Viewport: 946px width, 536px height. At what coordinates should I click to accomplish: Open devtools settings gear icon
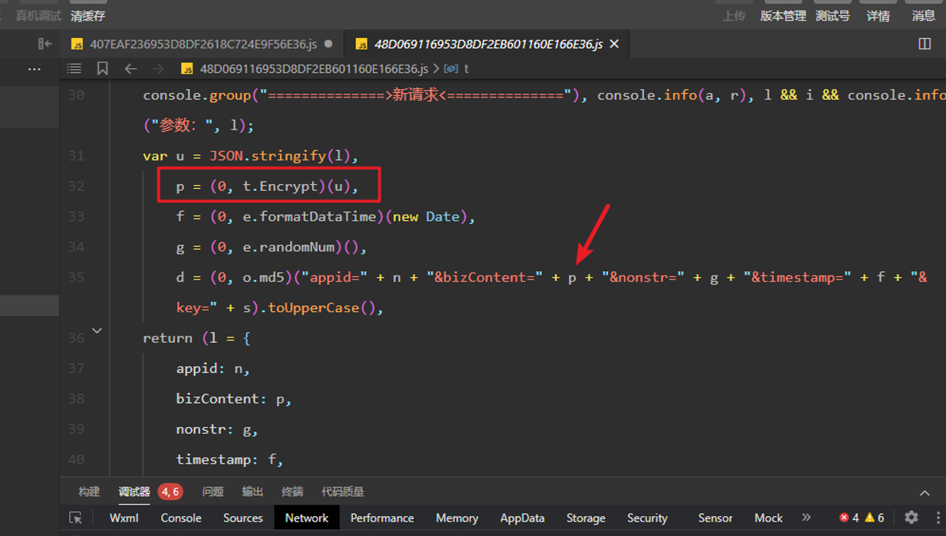[911, 518]
